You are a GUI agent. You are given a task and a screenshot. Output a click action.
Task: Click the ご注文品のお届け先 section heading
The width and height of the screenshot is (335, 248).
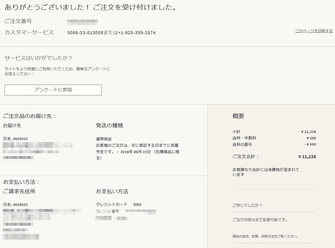(x=29, y=116)
